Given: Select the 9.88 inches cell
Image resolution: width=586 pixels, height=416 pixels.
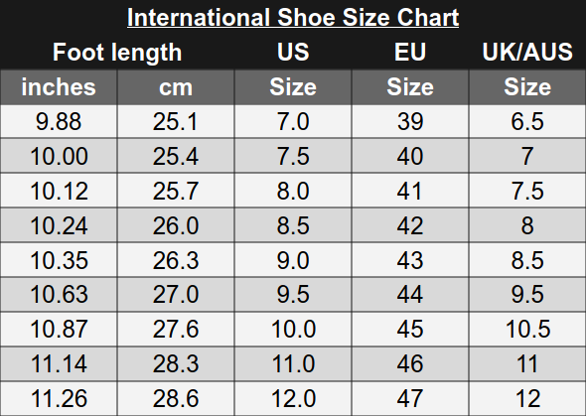Looking at the screenshot, I should click(59, 121).
